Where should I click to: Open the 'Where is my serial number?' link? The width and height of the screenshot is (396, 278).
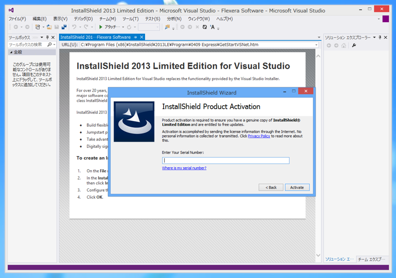click(x=184, y=168)
